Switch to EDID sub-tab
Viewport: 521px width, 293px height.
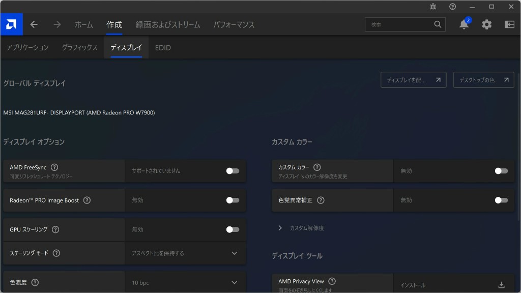click(x=163, y=47)
